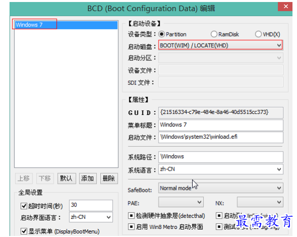Click the 默认 button
Image resolution: width=297 pixels, height=237 pixels.
tap(67, 178)
